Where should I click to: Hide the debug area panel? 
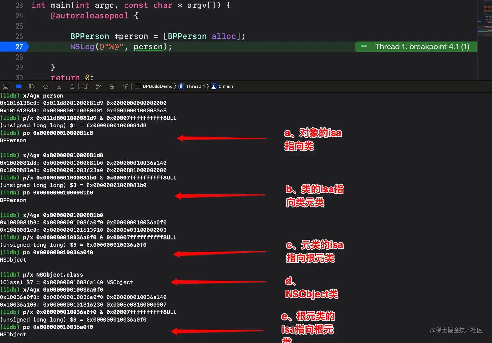[6, 86]
